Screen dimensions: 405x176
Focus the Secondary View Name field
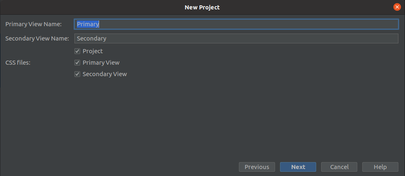[236, 38]
